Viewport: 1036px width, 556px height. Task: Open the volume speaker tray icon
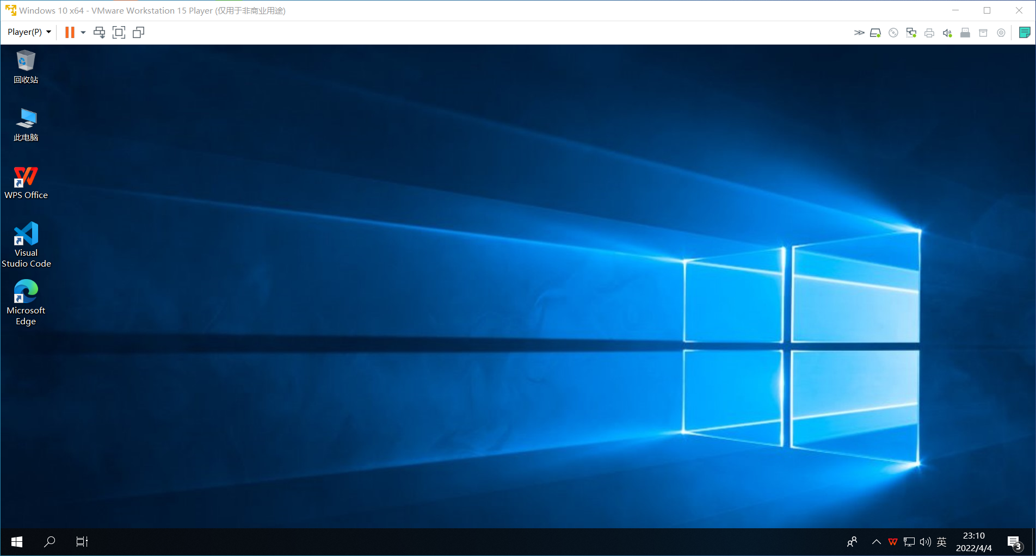coord(926,542)
